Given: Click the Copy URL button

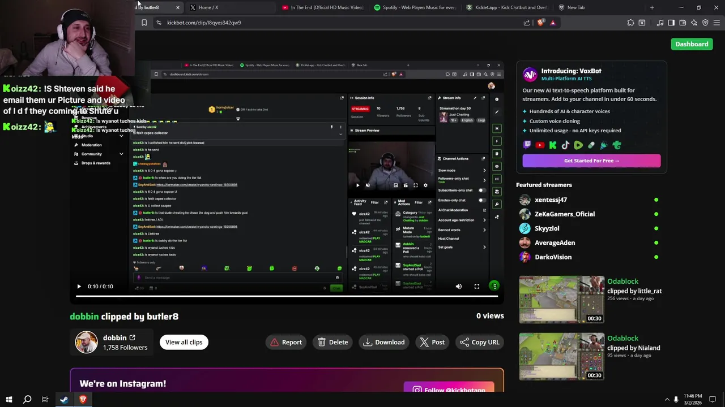Looking at the screenshot, I should tap(479, 342).
